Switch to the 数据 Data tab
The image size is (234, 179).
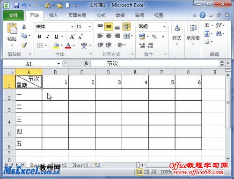click(120, 15)
